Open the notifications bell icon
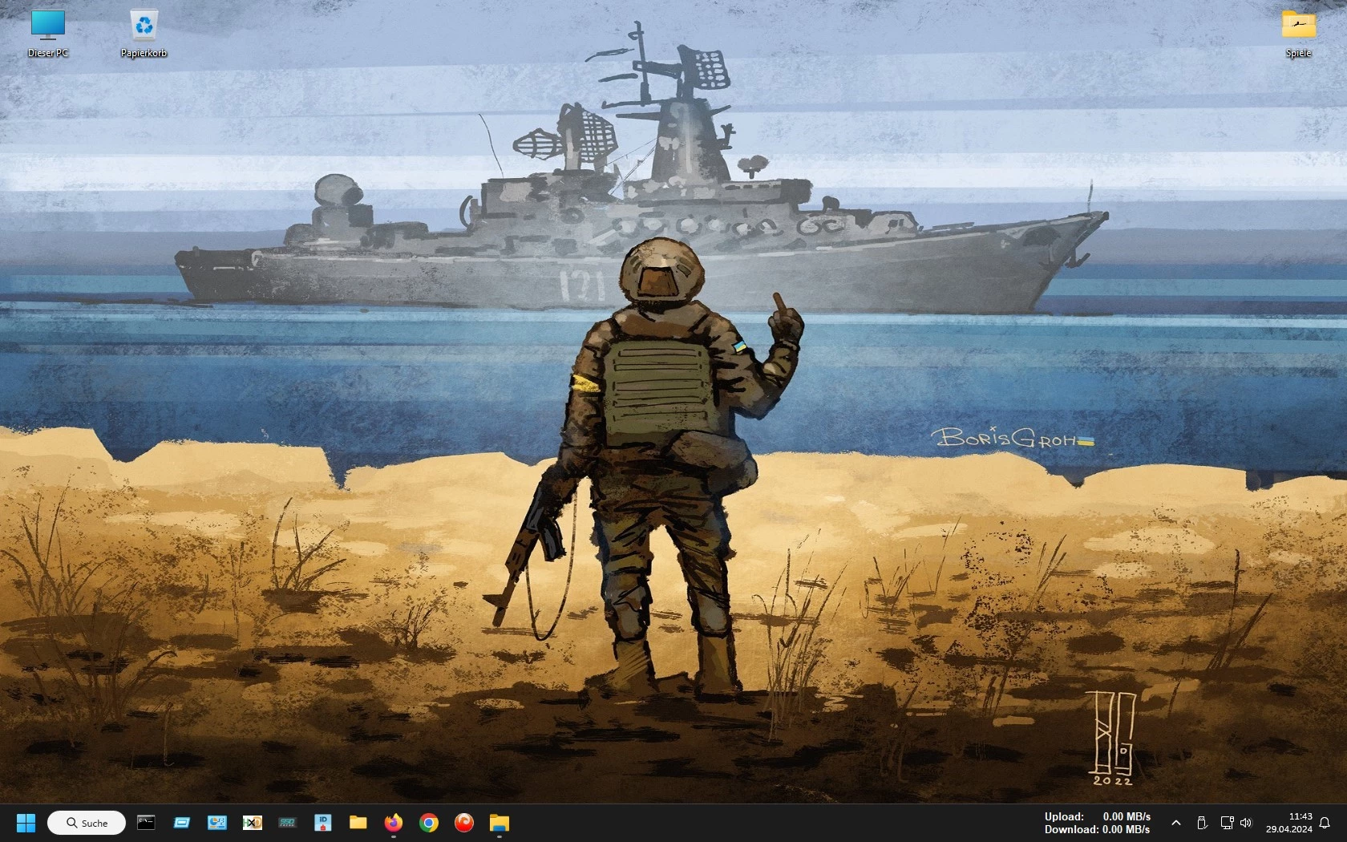 click(x=1325, y=823)
